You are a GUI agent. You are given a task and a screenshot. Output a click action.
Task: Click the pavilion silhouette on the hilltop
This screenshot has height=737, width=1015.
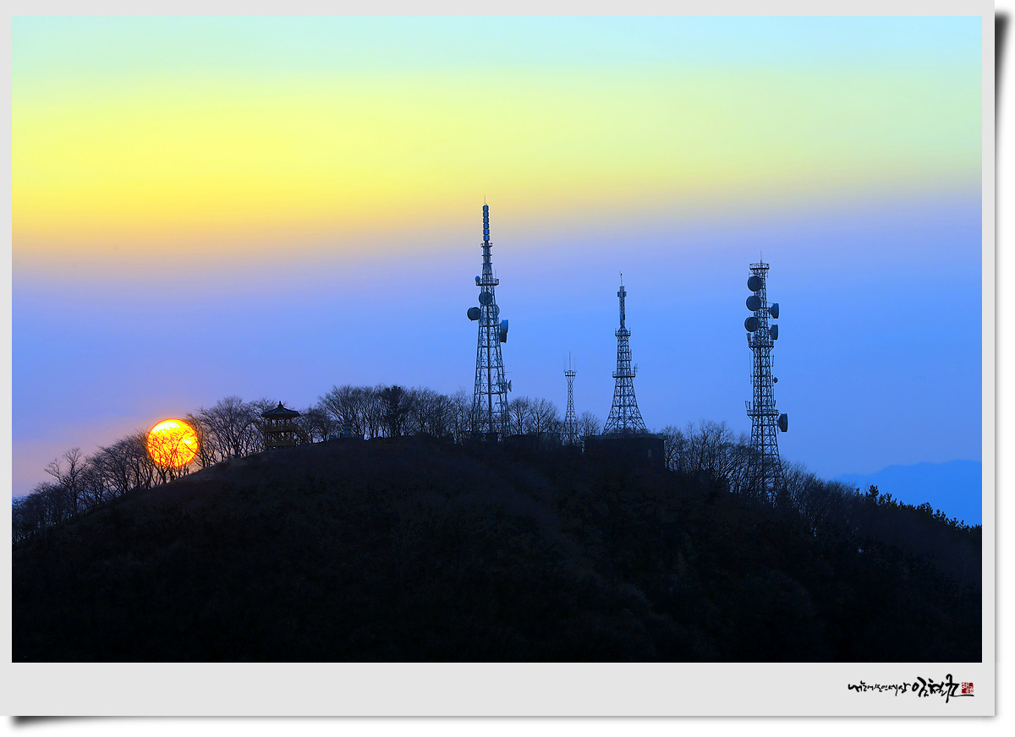pyautogui.click(x=280, y=425)
